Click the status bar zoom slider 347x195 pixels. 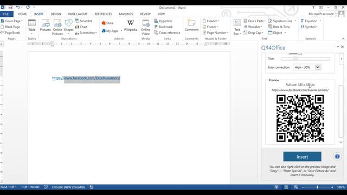click(x=317, y=187)
